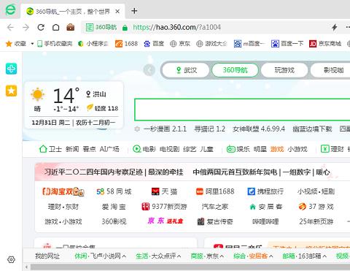Image resolution: width=350 pixels, height=271 pixels.
Task: Click in the green search box
Action: (242, 110)
